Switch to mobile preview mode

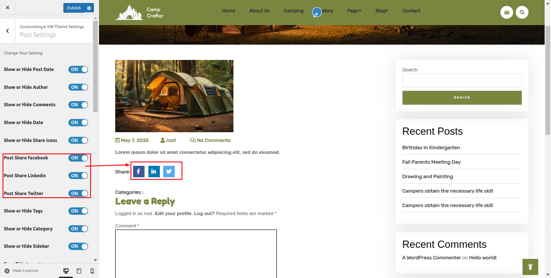pos(92,271)
